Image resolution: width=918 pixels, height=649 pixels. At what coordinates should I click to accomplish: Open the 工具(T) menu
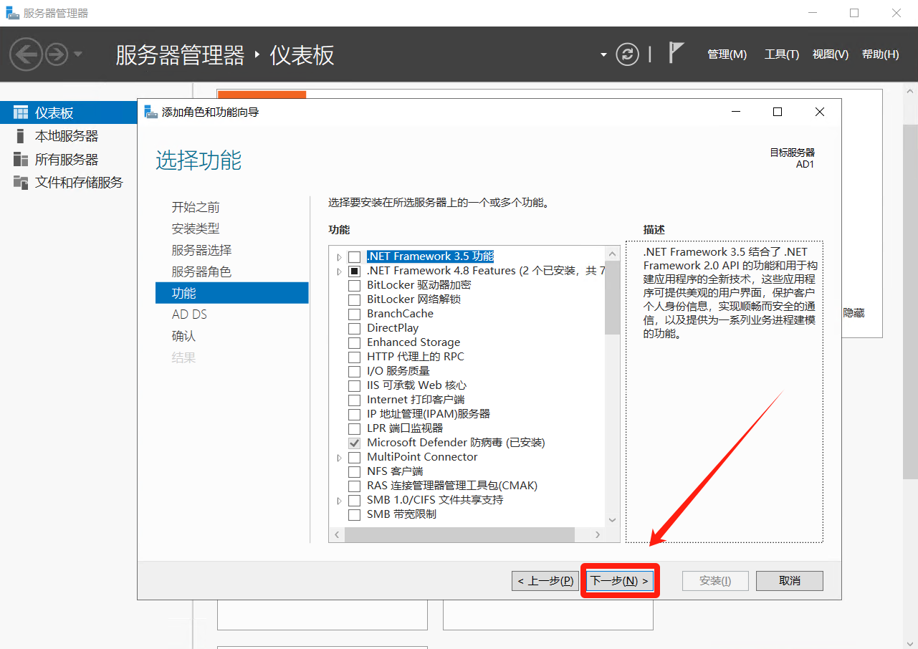(781, 54)
